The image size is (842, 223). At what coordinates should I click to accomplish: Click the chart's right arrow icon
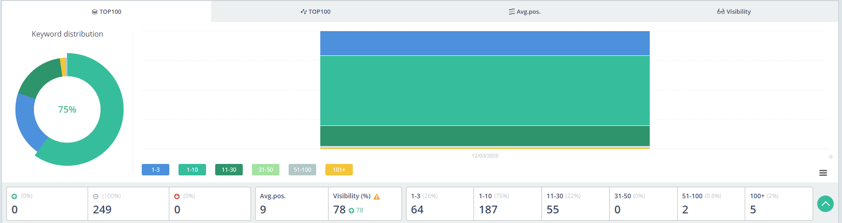(831, 157)
